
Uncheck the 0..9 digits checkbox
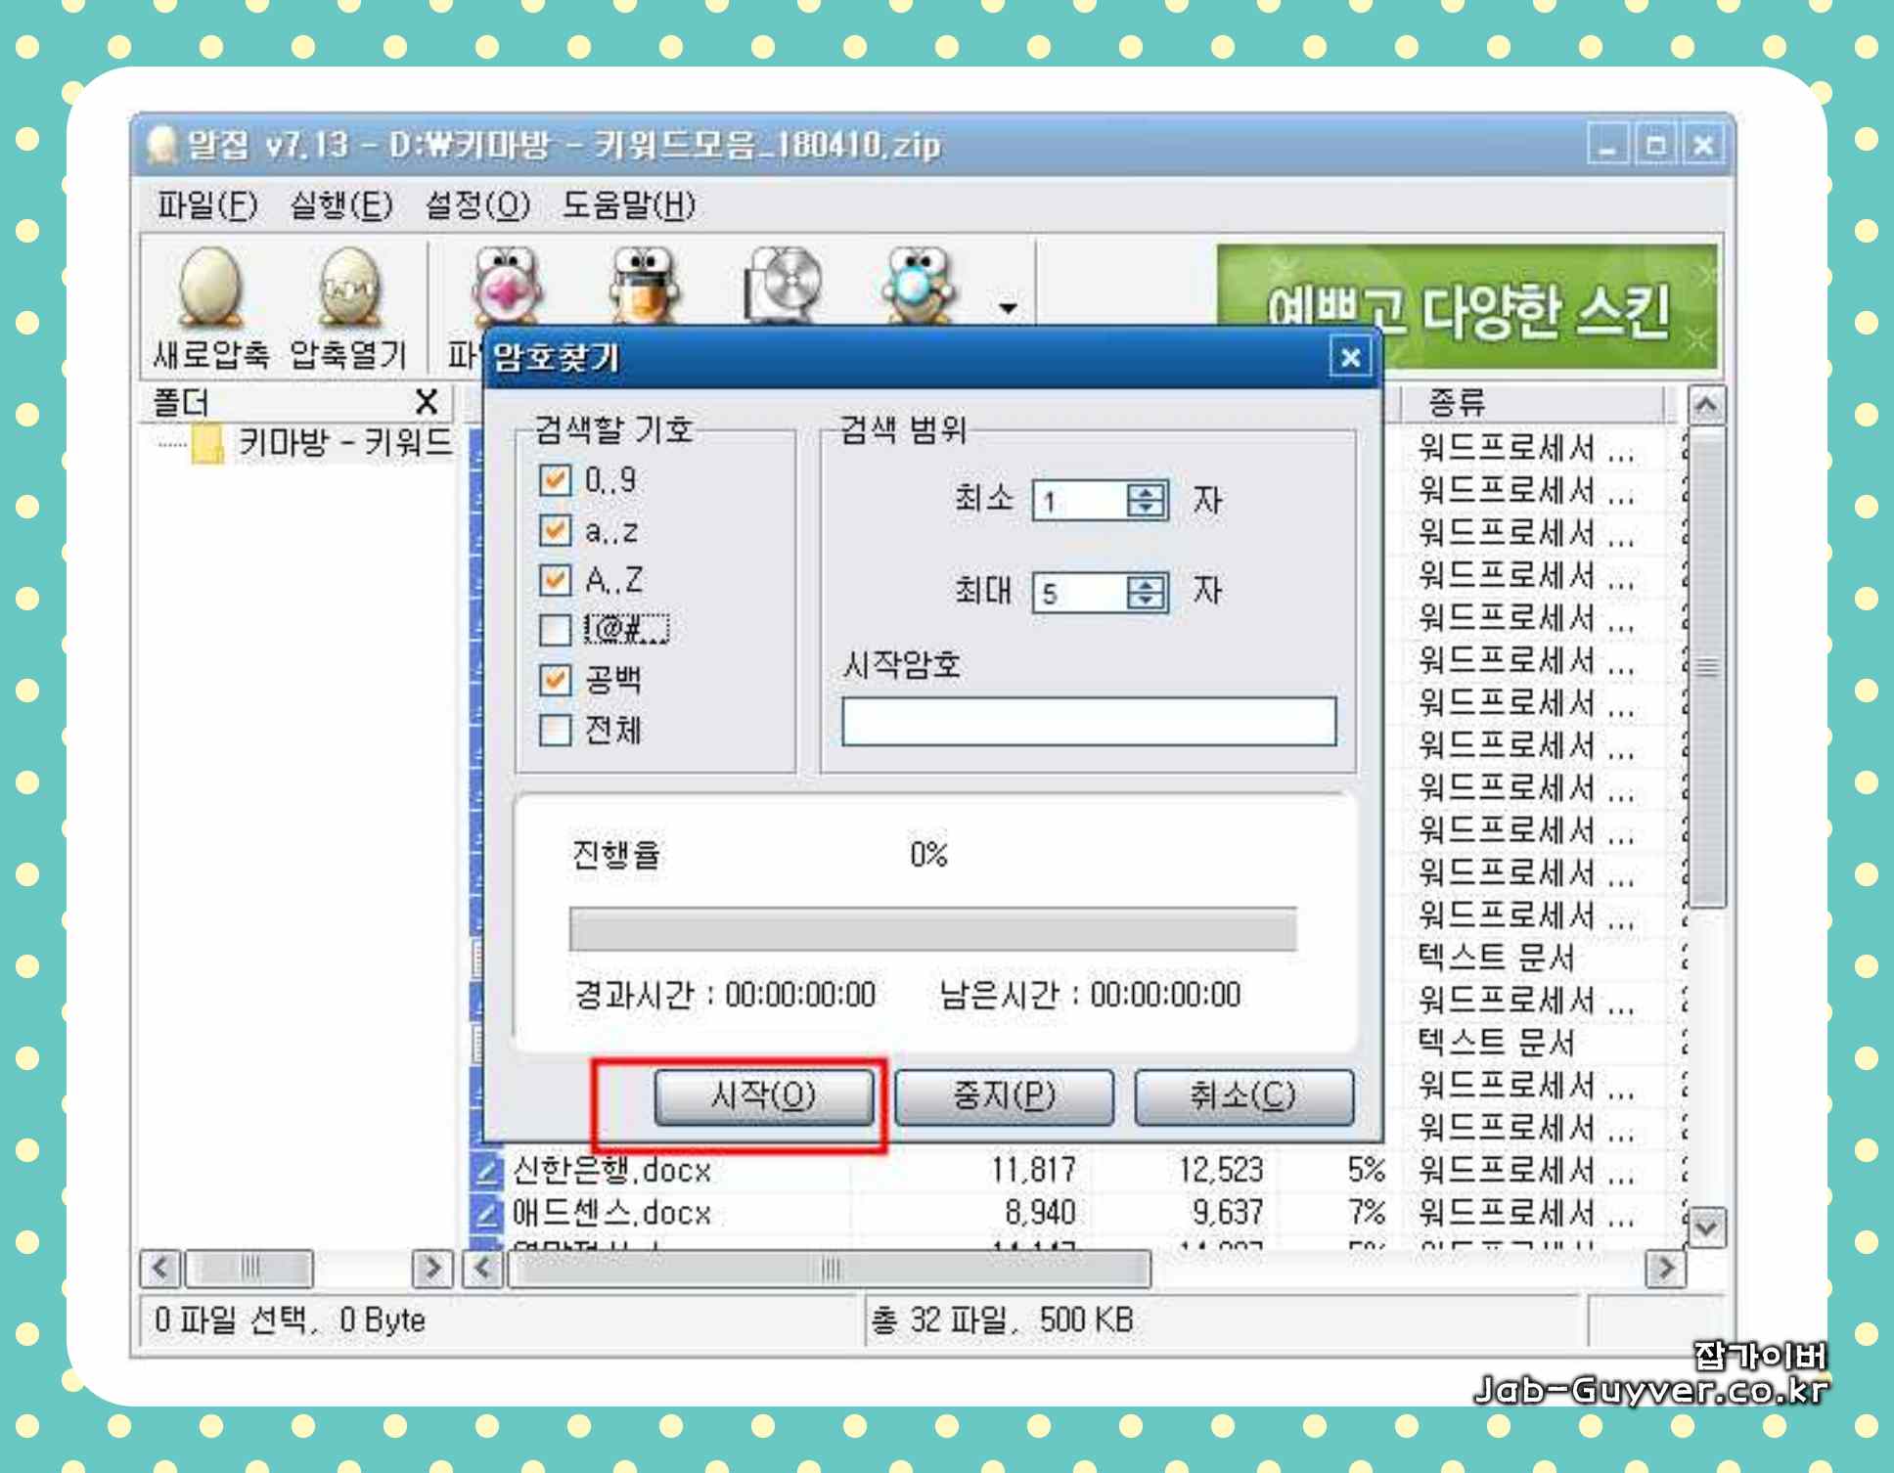pyautogui.click(x=555, y=480)
